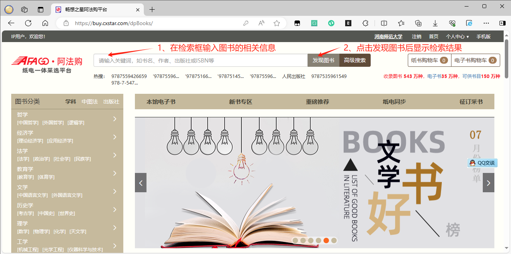Open 个人中心 dropdown menu

pyautogui.click(x=457, y=37)
